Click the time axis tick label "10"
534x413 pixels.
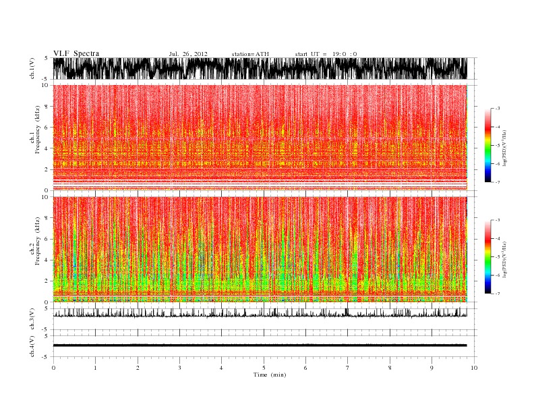click(474, 368)
